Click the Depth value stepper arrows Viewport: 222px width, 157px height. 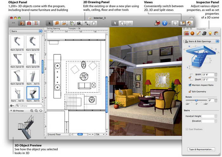point(216,79)
